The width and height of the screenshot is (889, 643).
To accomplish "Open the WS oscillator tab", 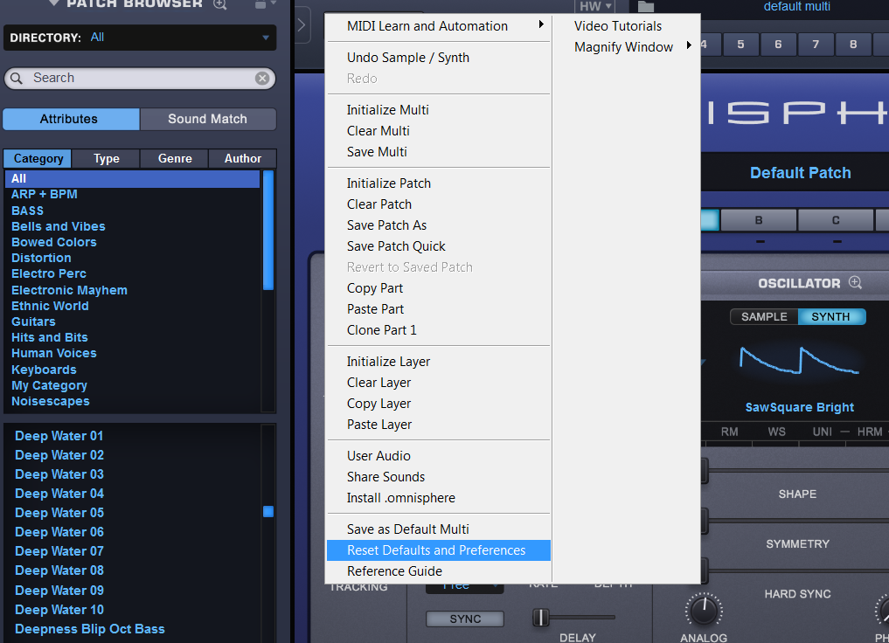I will tap(777, 432).
